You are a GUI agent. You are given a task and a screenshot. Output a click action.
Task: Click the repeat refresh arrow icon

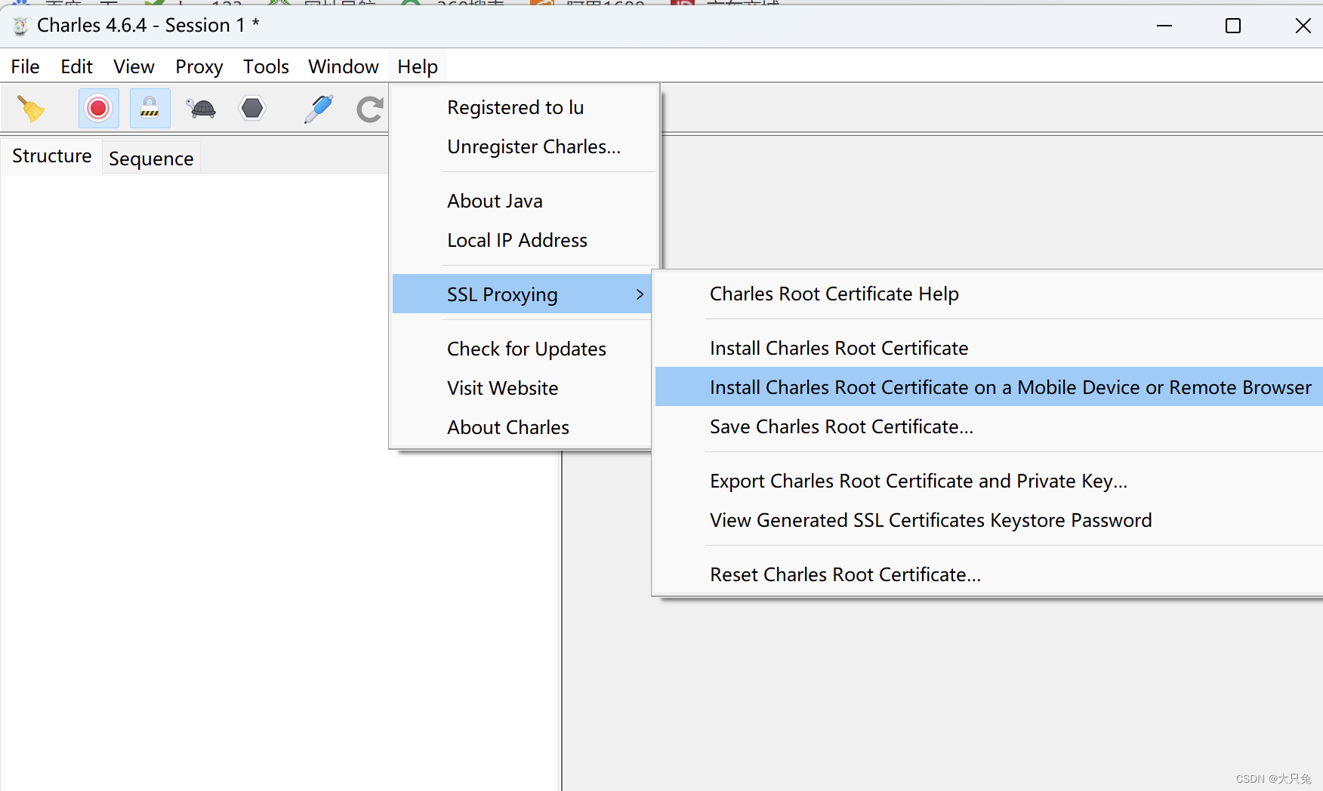[x=370, y=109]
